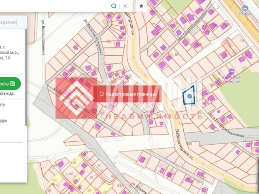
Task: Click parcel number 45 on the map
Action: point(91,177)
